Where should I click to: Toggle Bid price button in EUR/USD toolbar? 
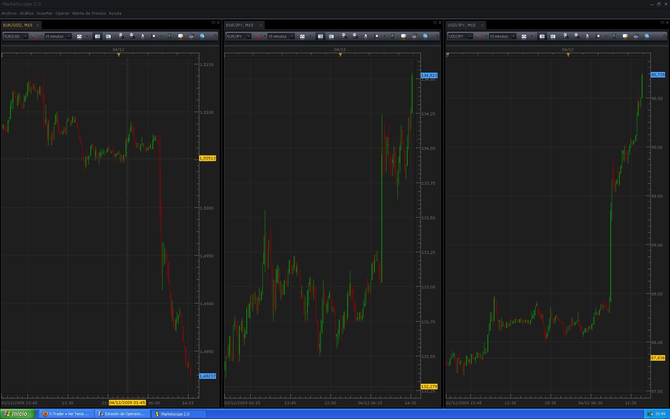[x=97, y=36]
